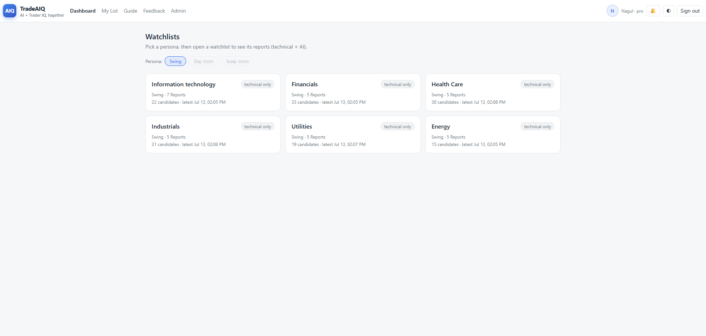Screen dimensions: 706x336
Task: Open the Energy watchlist
Action: (x=493, y=134)
